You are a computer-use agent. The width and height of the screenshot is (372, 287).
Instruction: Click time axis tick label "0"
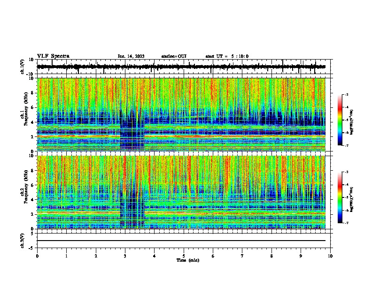[37, 256]
